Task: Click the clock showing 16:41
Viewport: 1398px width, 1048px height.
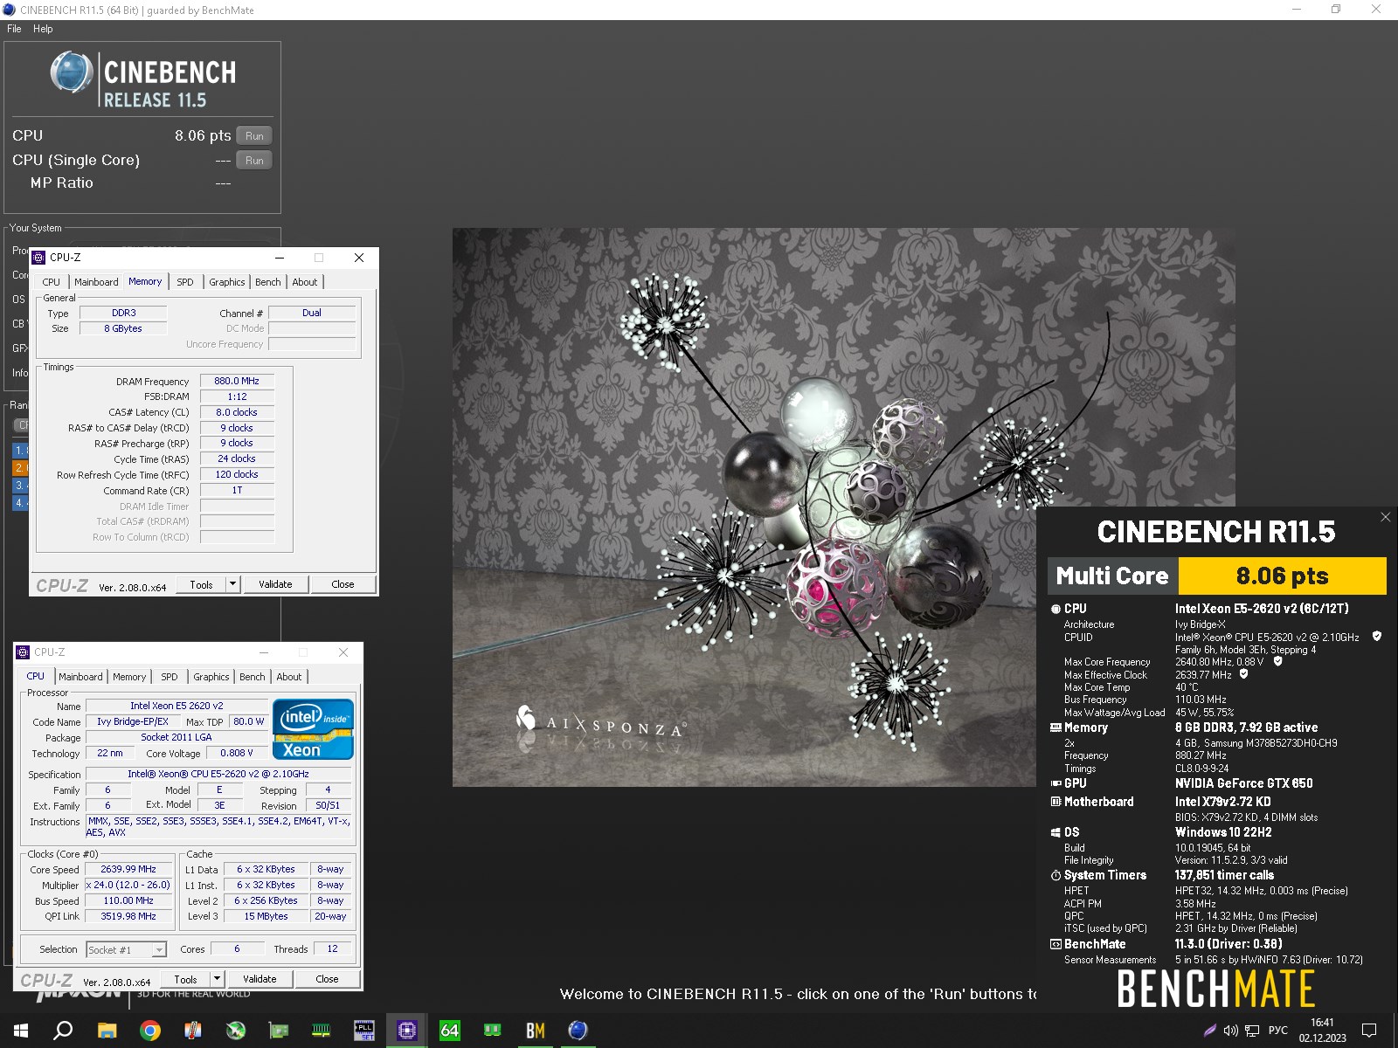Action: [1322, 1023]
